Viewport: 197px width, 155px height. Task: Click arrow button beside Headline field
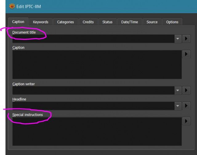pyautogui.click(x=186, y=106)
